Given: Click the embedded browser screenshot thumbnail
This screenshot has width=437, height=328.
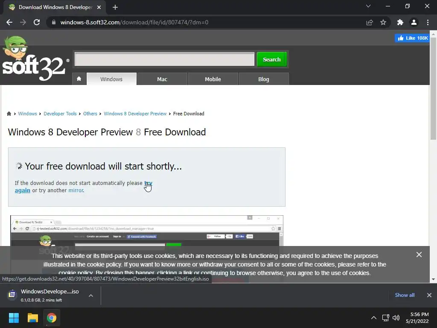Looking at the screenshot, I should tap(147, 231).
